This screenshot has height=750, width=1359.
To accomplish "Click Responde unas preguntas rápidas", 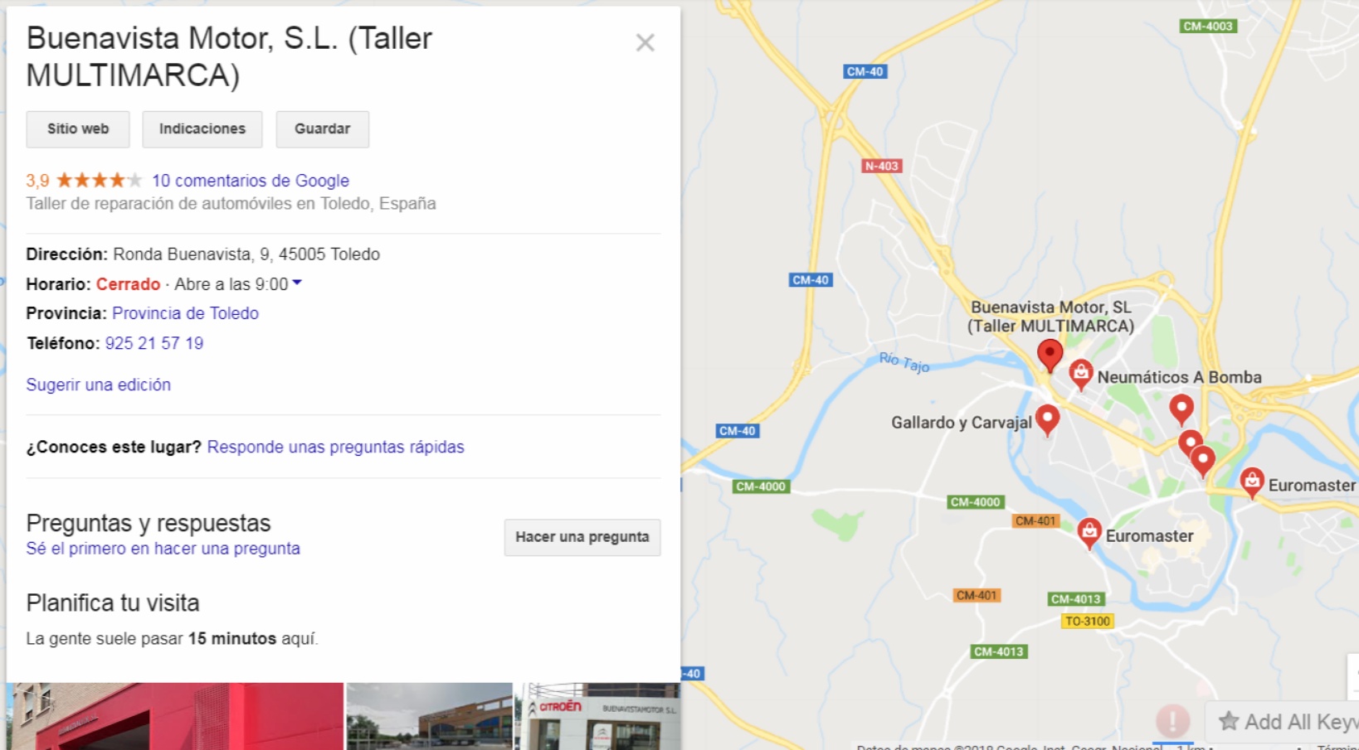I will [x=335, y=447].
